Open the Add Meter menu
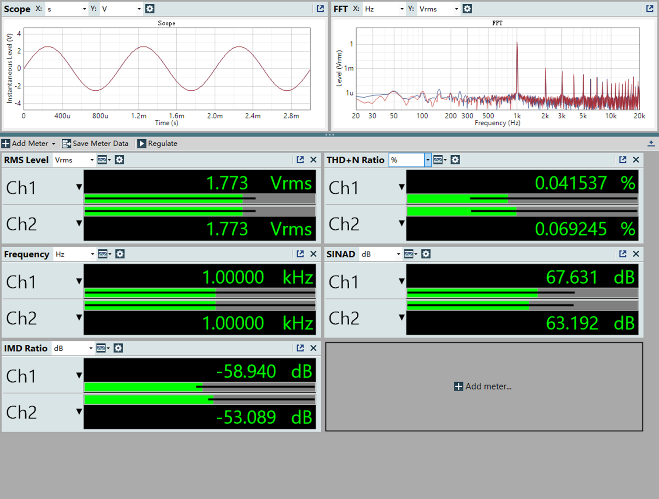 (29, 144)
